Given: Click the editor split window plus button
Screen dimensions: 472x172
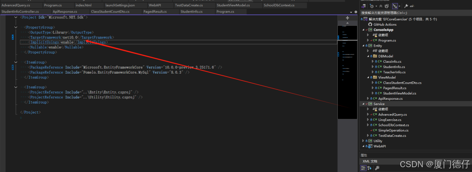Looking at the screenshot, I should tap(347, 18).
